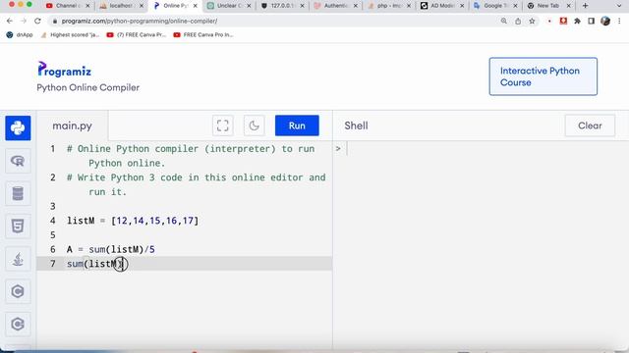Switch to the 127.0.0.1 tab
The height and width of the screenshot is (353, 629).
pos(282,6)
